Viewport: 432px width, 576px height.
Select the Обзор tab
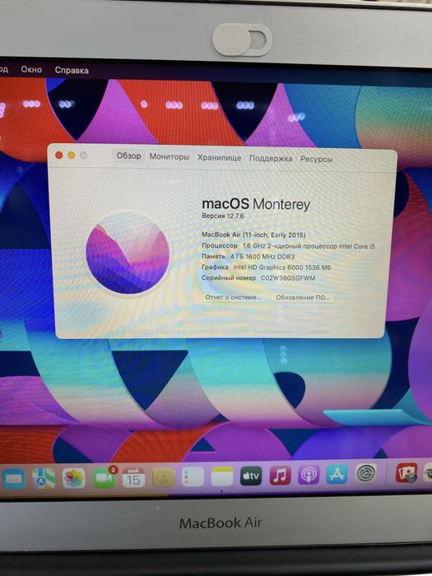[128, 156]
